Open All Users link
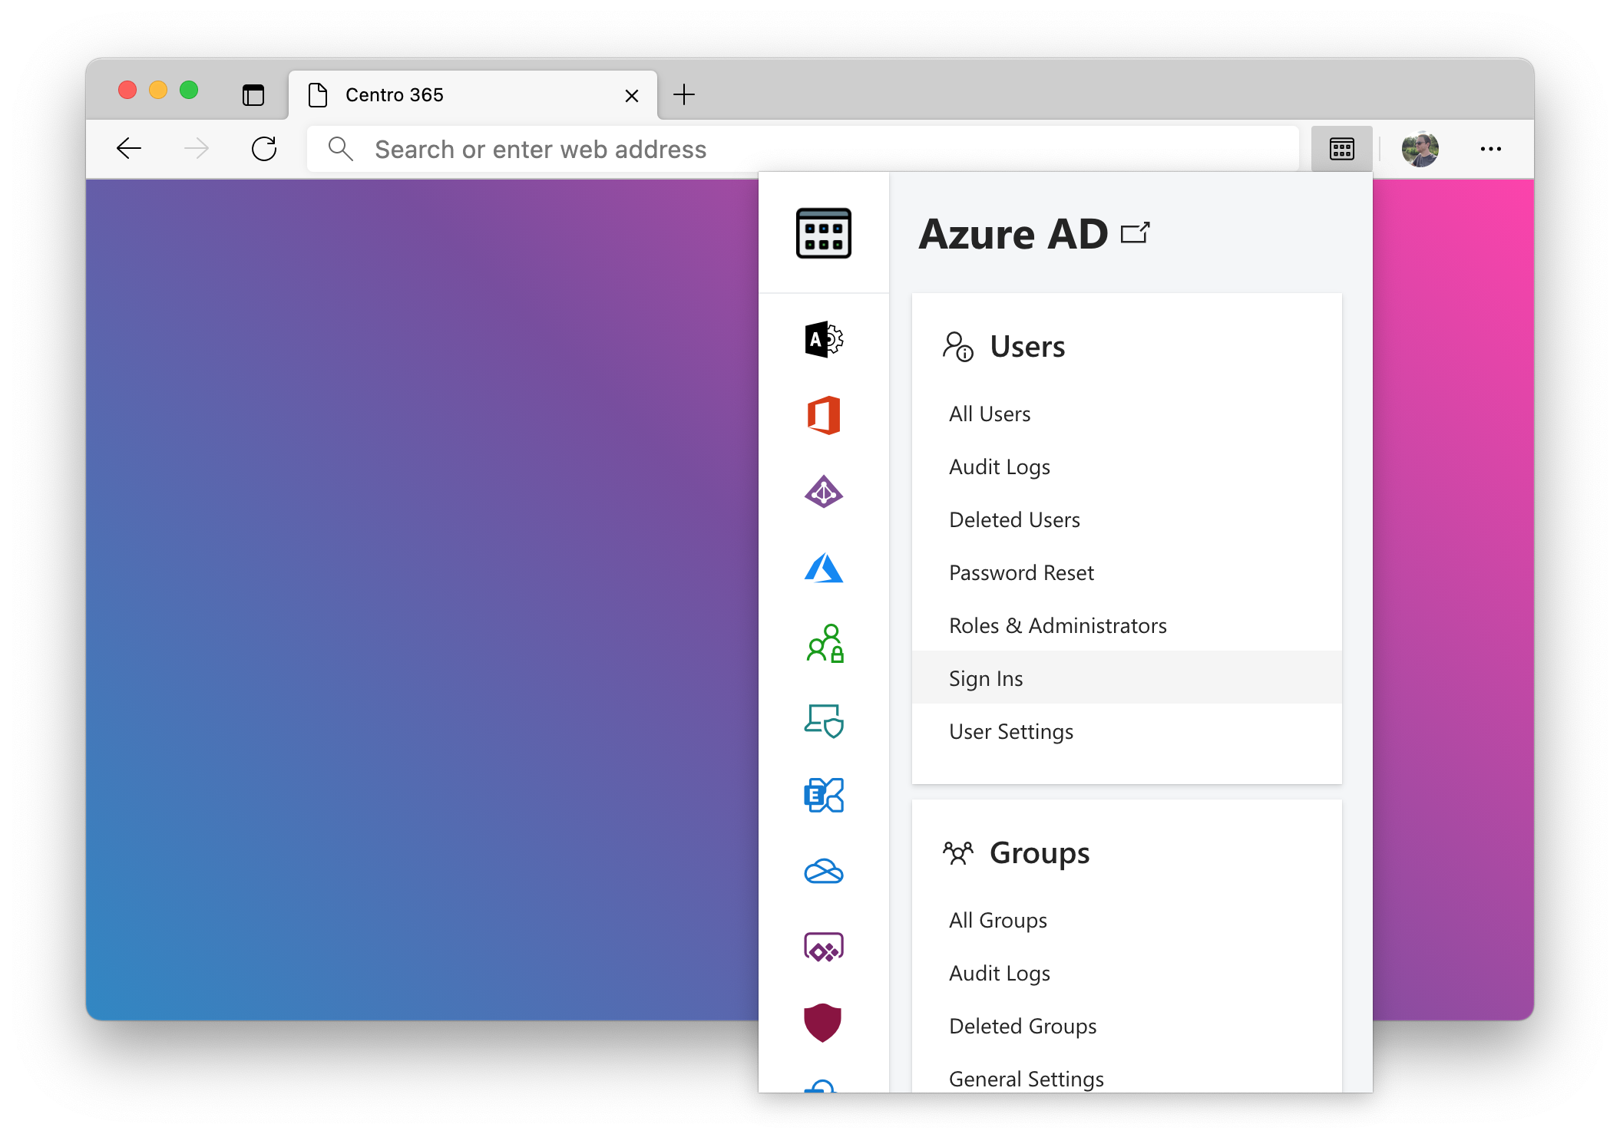1620x1134 pixels. (x=989, y=414)
